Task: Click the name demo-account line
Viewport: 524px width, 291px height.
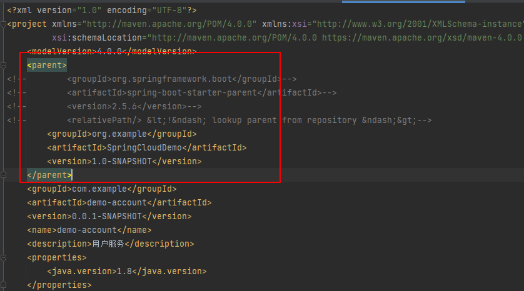Action: click(89, 230)
